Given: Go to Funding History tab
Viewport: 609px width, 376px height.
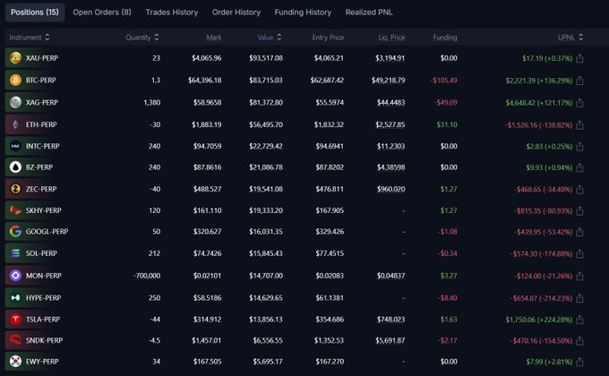Looking at the screenshot, I should pos(303,12).
